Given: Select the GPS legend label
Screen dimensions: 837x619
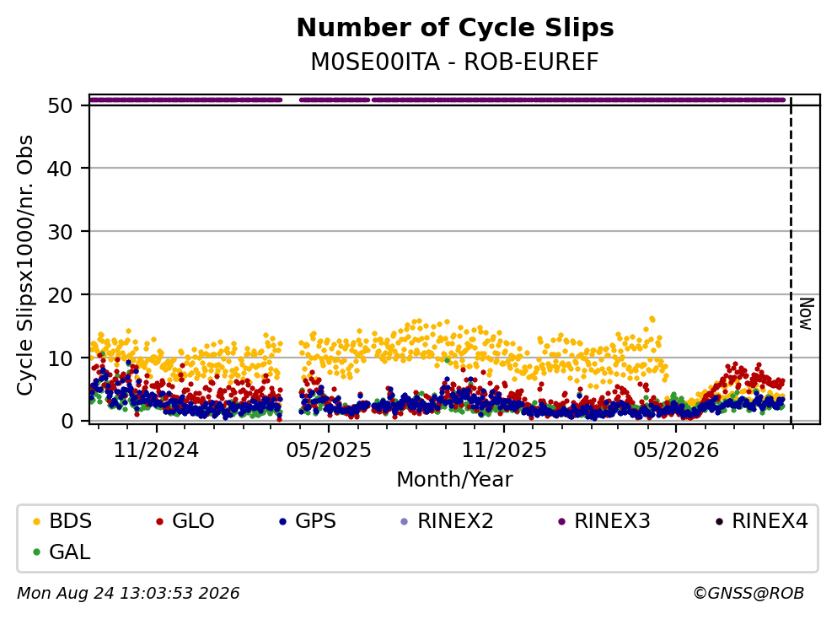Looking at the screenshot, I should (x=315, y=521).
